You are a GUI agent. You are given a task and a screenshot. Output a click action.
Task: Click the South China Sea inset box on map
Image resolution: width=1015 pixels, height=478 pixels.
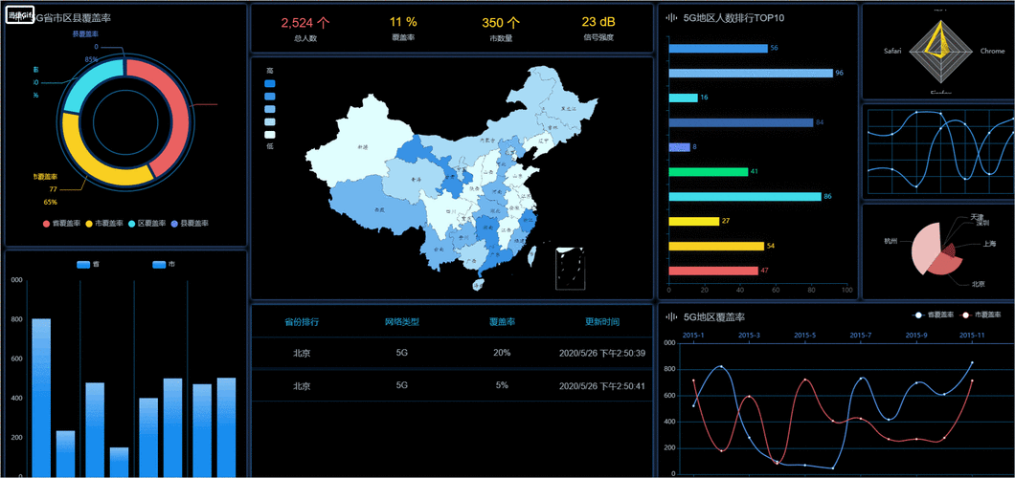(x=570, y=268)
